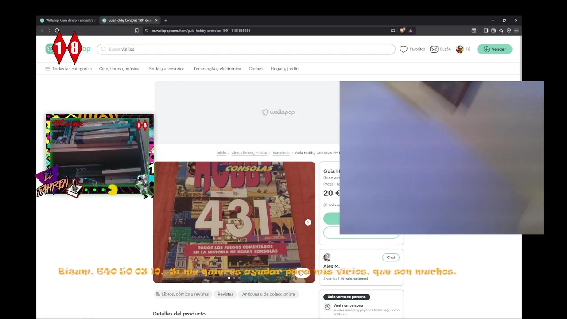Click the Wallapop ad placeholder banner
567x319 pixels.
coord(247,113)
